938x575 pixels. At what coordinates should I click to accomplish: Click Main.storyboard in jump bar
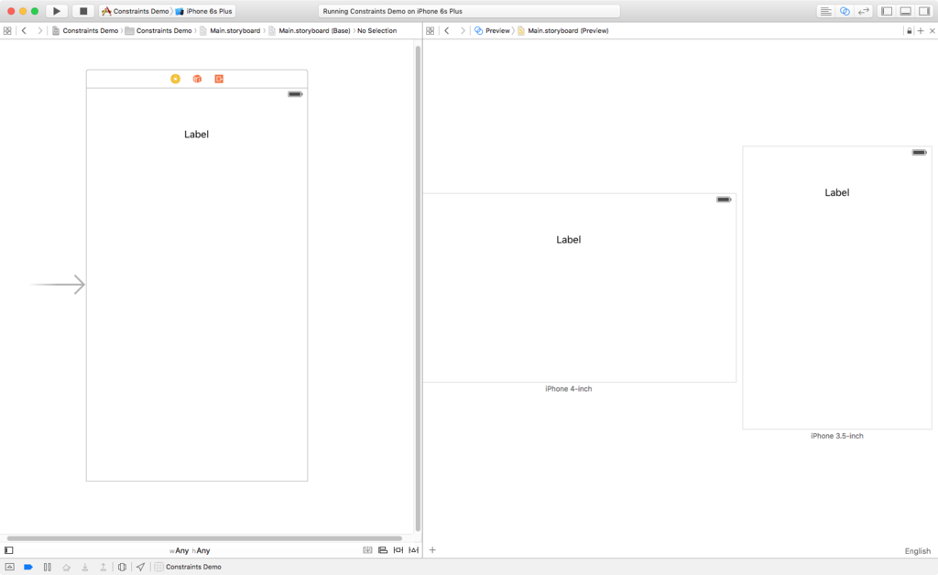point(230,30)
